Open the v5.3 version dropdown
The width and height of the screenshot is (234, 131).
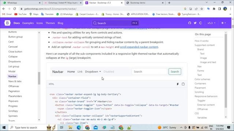[211, 23]
